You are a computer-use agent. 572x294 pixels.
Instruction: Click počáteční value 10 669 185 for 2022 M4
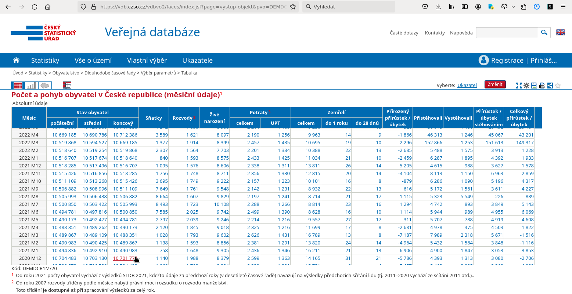click(x=64, y=135)
